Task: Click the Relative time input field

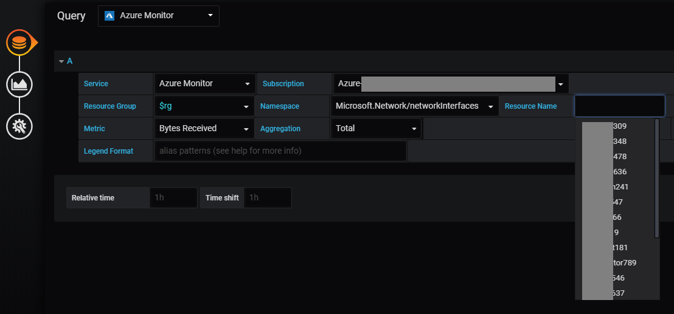Action: click(173, 198)
